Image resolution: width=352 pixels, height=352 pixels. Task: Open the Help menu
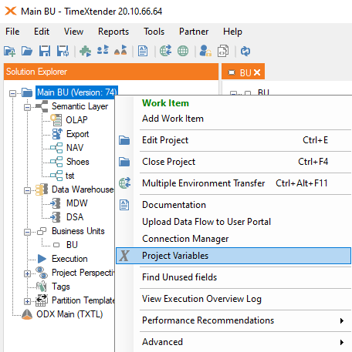point(232,32)
